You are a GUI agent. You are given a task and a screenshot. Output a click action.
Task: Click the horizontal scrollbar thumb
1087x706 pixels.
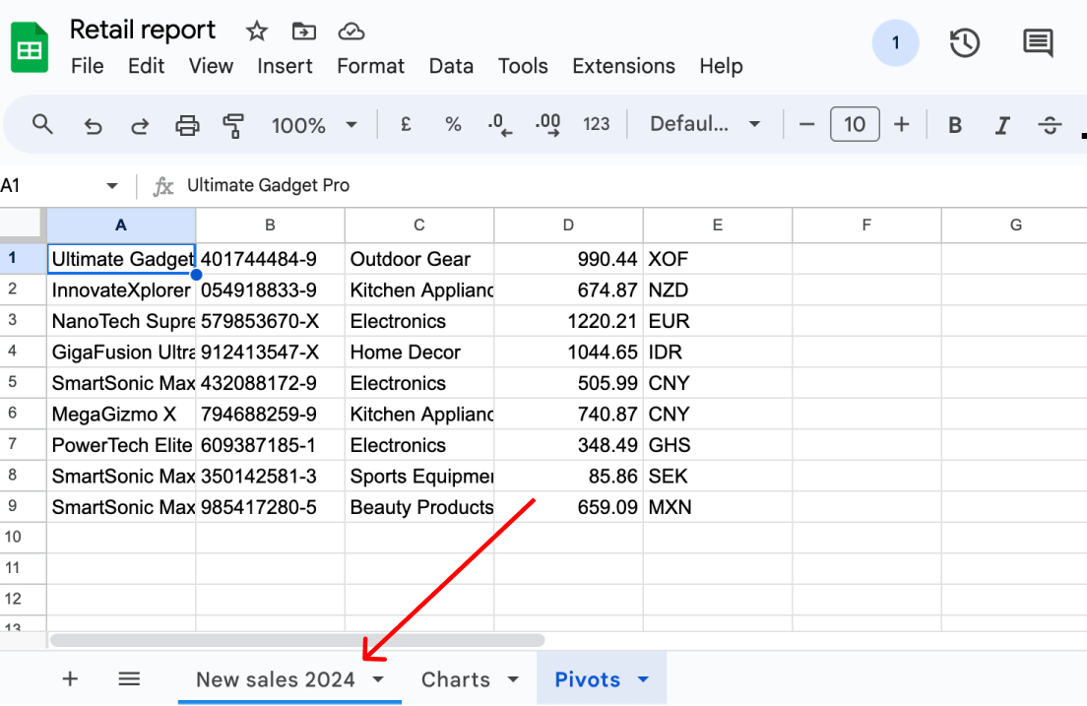pos(297,639)
